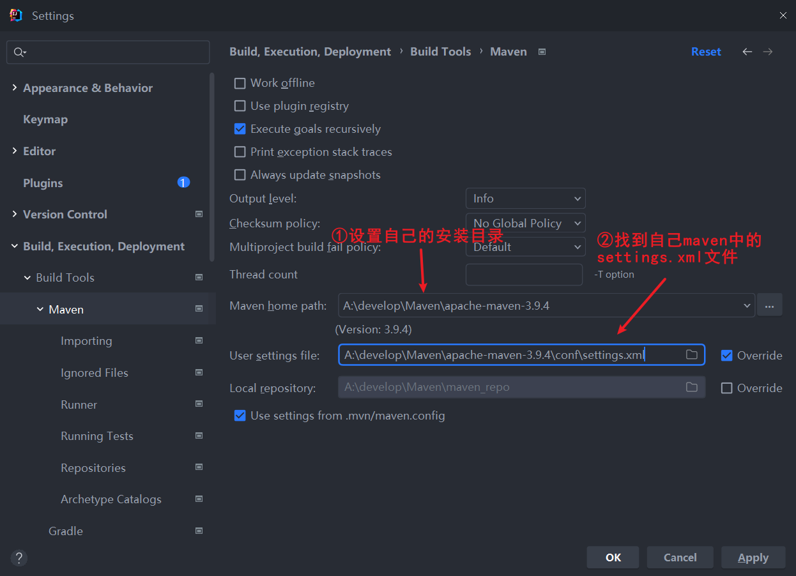Check Override for Local repository
Viewport: 796px width, 576px height.
tap(726, 388)
